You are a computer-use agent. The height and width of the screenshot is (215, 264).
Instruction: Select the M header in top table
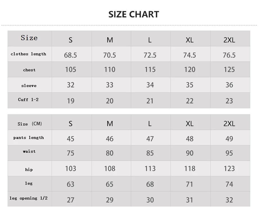click(110, 40)
